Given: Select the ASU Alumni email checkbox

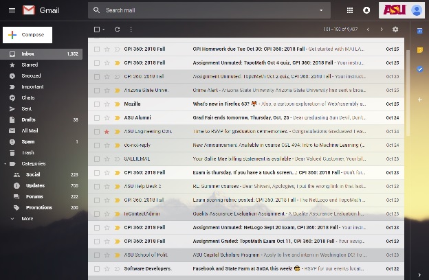Looking at the screenshot, I should pyautogui.click(x=97, y=118).
